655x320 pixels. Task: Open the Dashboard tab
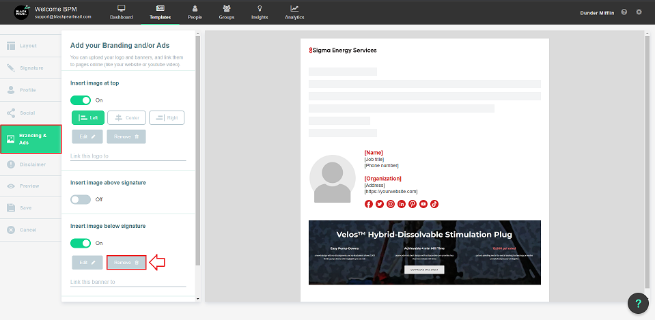(x=121, y=12)
